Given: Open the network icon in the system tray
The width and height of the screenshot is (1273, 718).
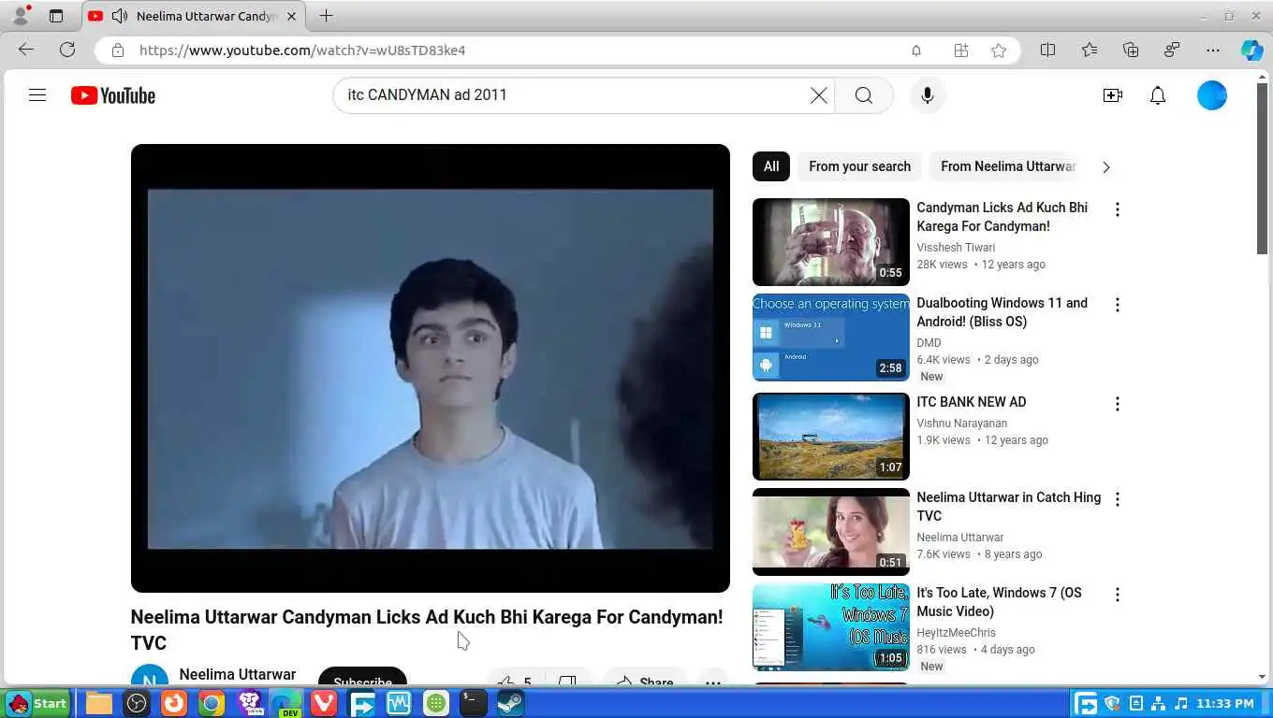Looking at the screenshot, I should (x=1159, y=703).
